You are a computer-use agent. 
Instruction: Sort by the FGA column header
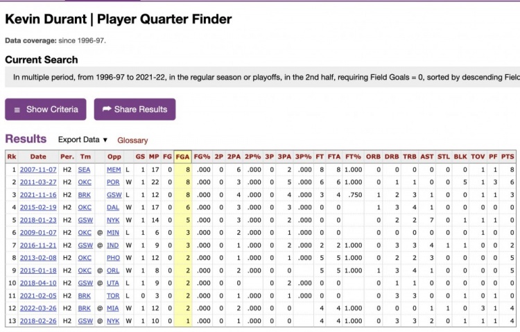click(182, 157)
